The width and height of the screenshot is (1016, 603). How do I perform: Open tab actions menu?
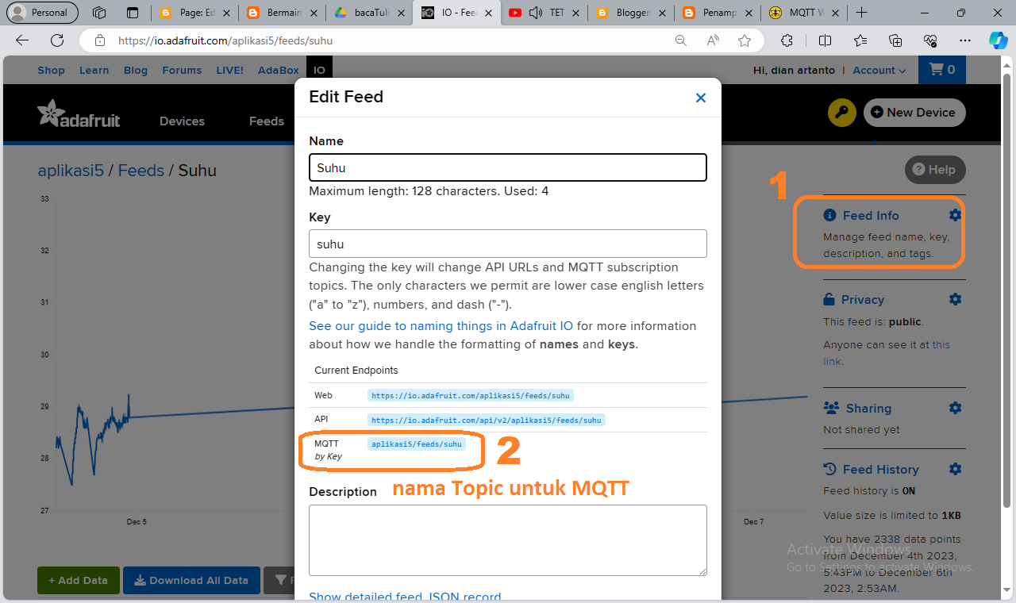(133, 13)
